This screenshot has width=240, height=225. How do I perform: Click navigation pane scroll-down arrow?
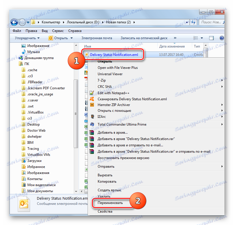[x=76, y=191]
